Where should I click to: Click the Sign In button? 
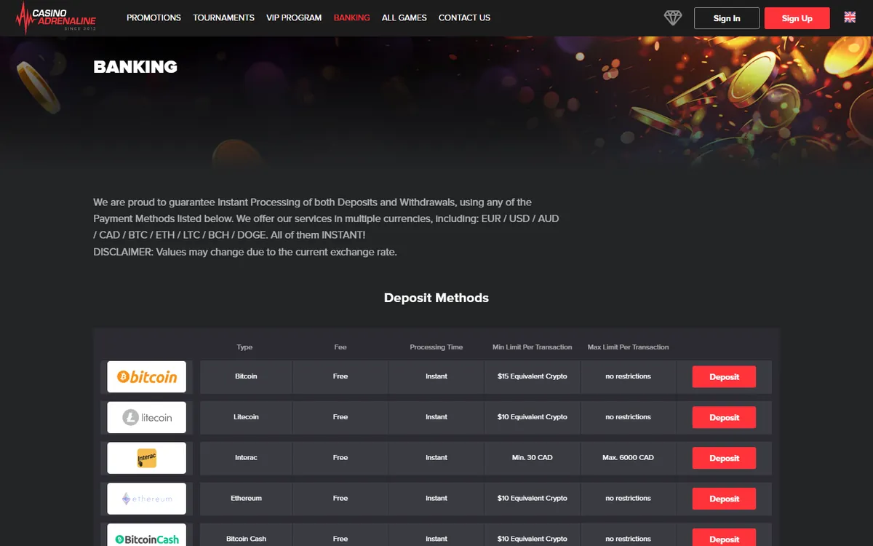click(x=727, y=18)
